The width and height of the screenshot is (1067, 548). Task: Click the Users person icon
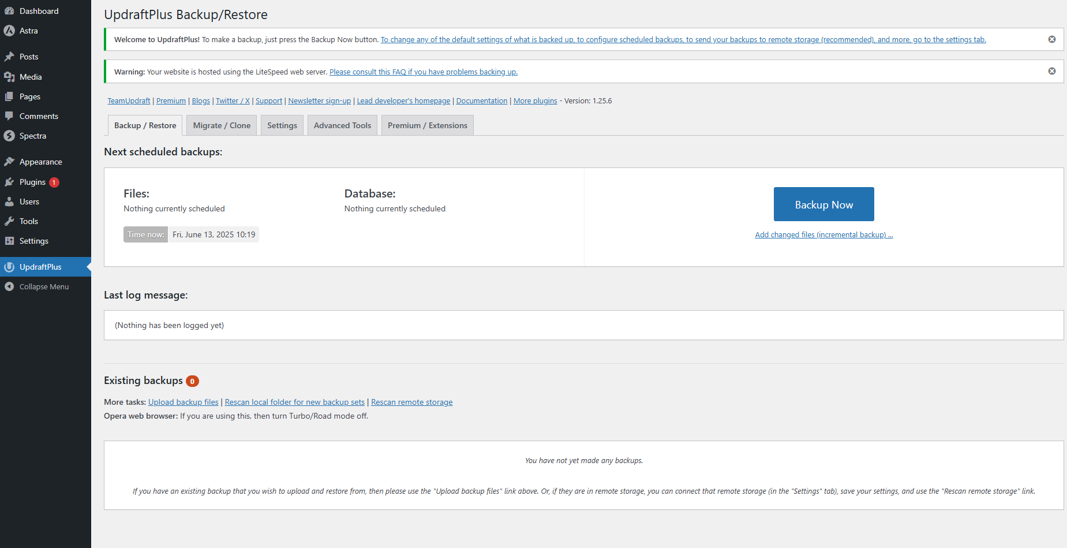click(x=9, y=202)
